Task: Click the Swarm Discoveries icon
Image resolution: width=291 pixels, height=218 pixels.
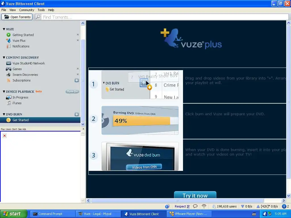Action: click(9, 75)
